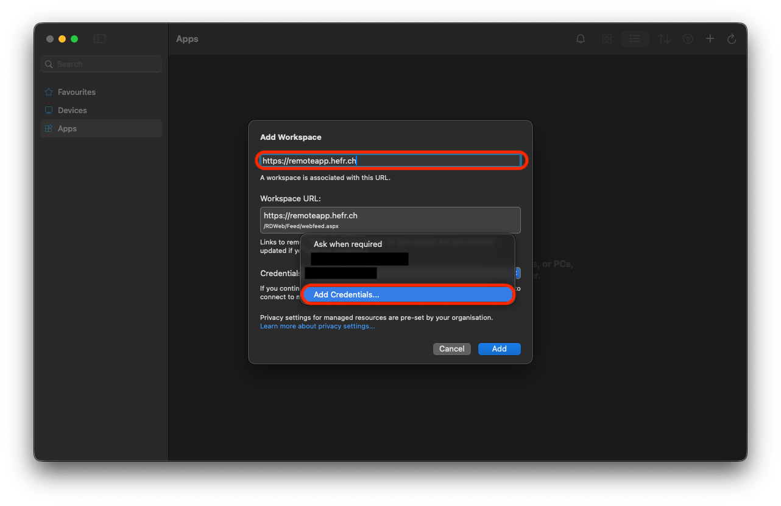The width and height of the screenshot is (781, 506).
Task: Refresh the Apps list
Action: (732, 39)
